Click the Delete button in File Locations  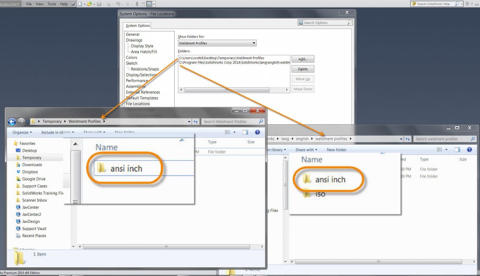[303, 69]
